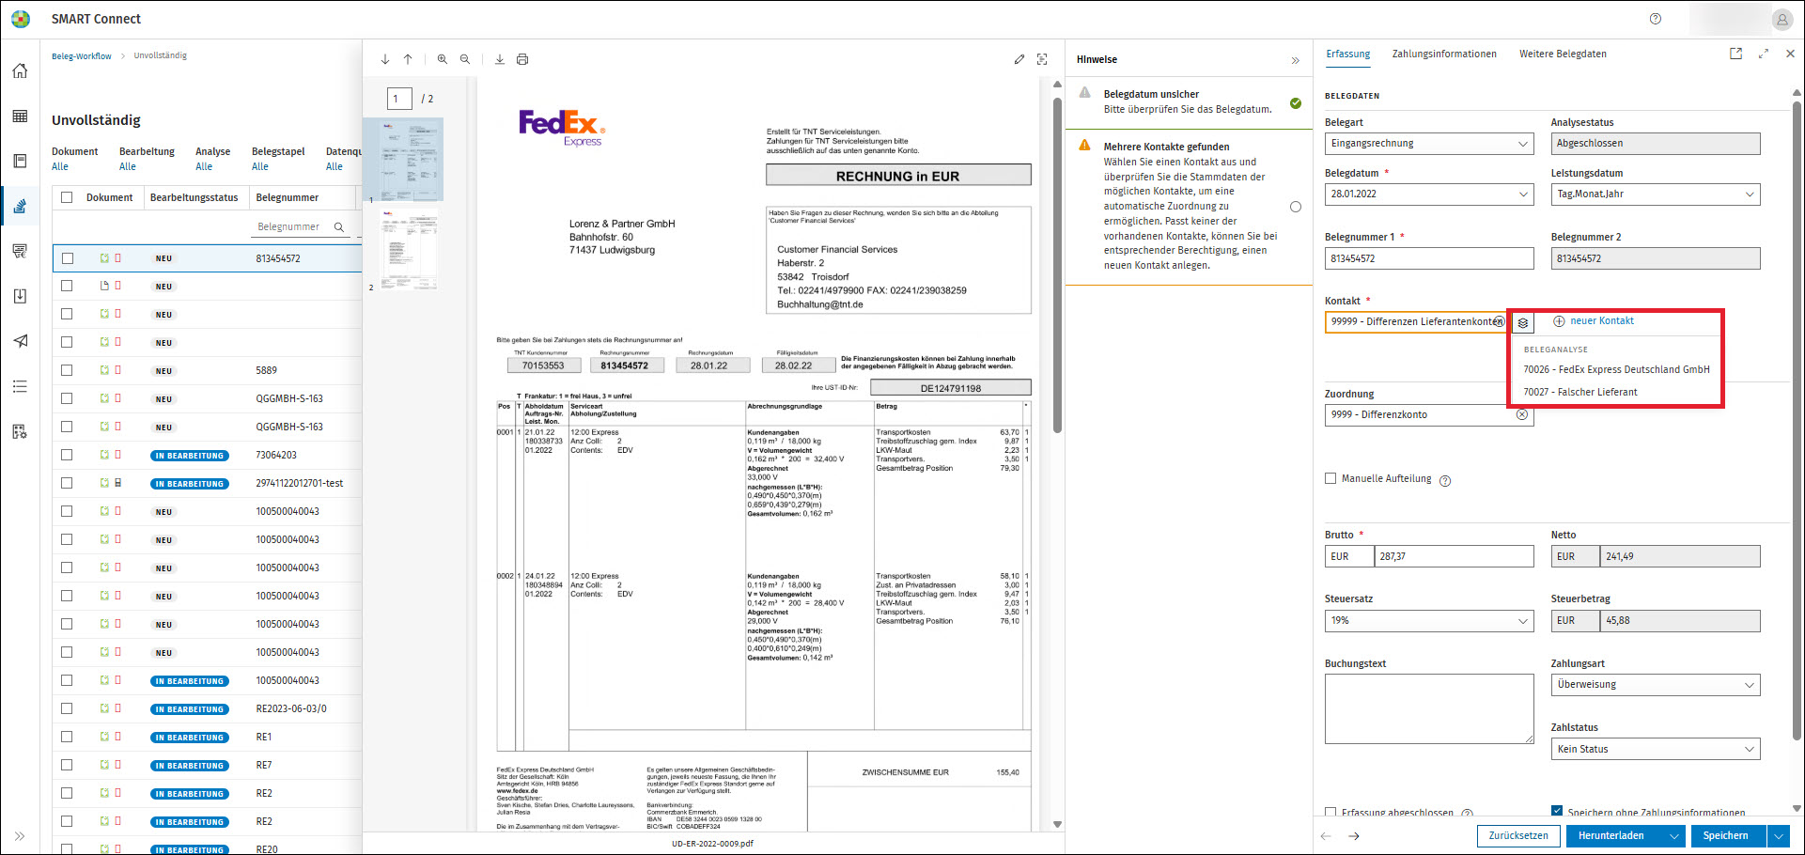
Task: Select the page 1 thumbnail
Action: point(409,160)
